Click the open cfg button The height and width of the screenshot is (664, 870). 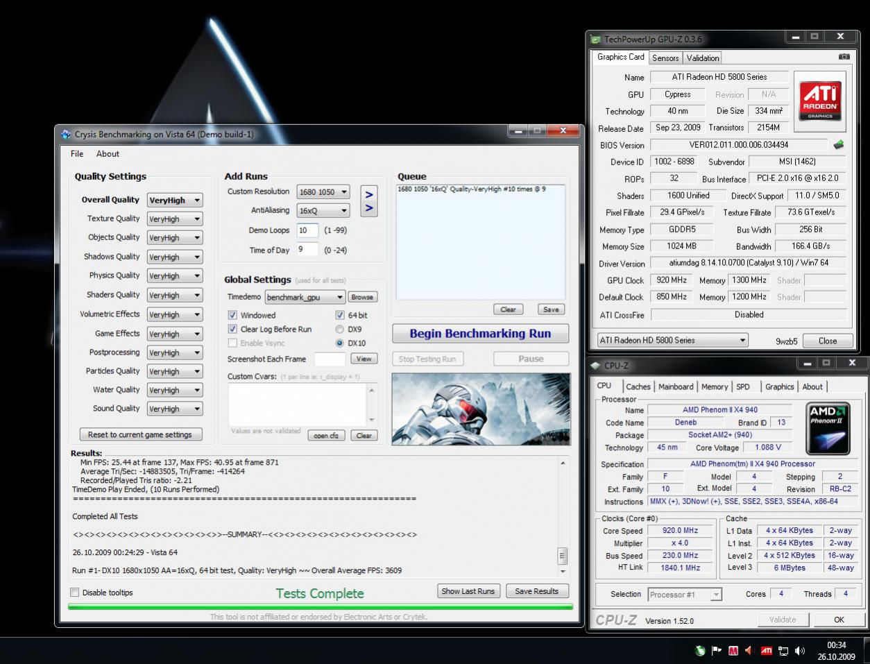(x=326, y=436)
